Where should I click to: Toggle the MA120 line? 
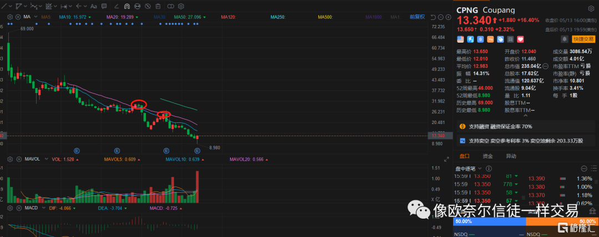tap(229, 17)
